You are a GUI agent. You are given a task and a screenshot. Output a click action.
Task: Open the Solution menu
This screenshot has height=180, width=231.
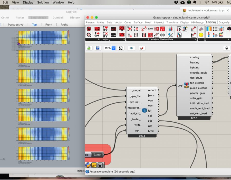click(x=43, y=2)
